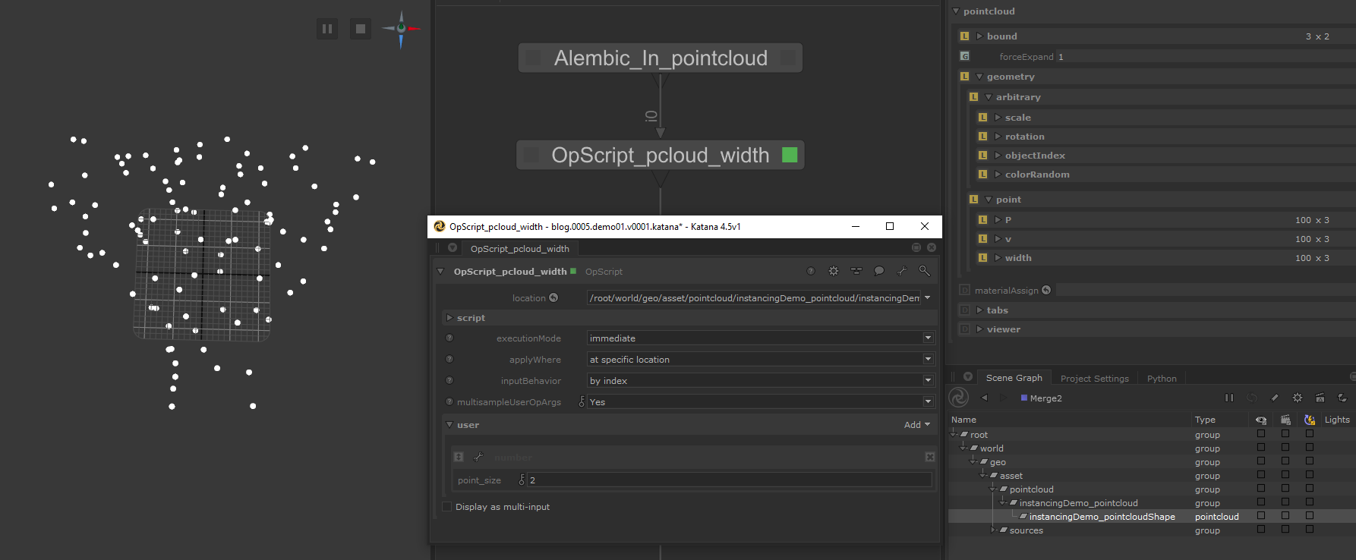Open the location path dropdown arrow
The image size is (1356, 560).
click(x=928, y=297)
